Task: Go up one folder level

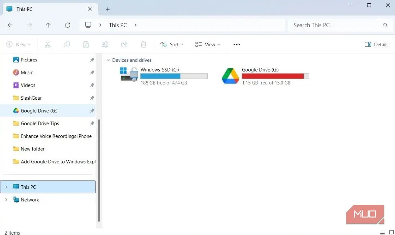Action: 48,25
